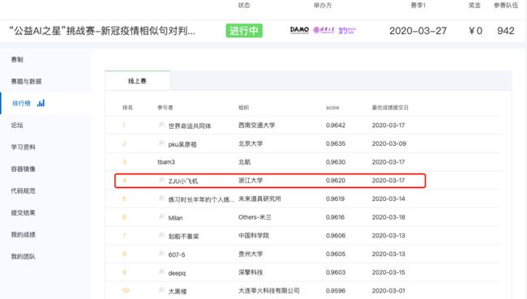Click the bar chart icon beside 排行榜
Viewport: 527px width, 299px height.
coord(41,103)
